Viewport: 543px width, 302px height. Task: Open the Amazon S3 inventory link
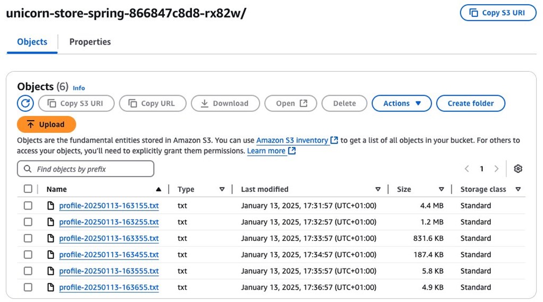coord(292,140)
